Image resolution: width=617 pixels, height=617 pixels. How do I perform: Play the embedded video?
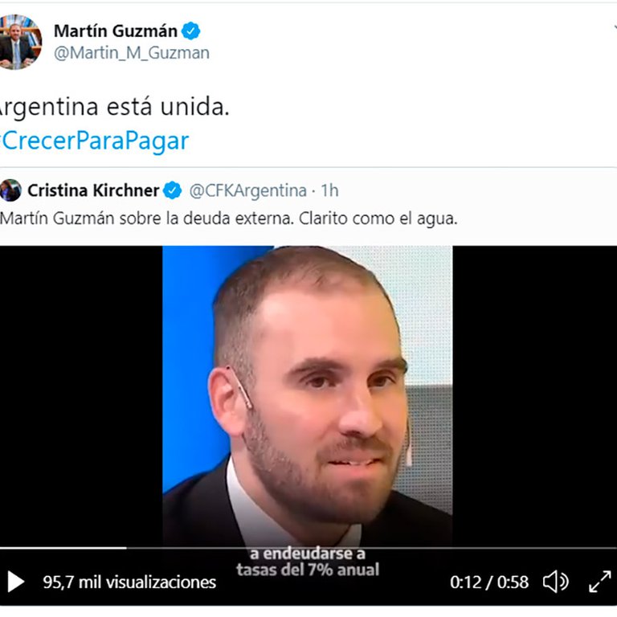16,582
